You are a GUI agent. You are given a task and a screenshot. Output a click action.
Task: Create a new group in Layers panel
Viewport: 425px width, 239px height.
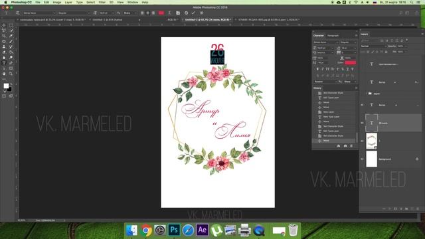coord(406,208)
